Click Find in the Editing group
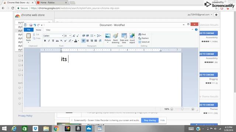The image size is (236, 132). 142,34
